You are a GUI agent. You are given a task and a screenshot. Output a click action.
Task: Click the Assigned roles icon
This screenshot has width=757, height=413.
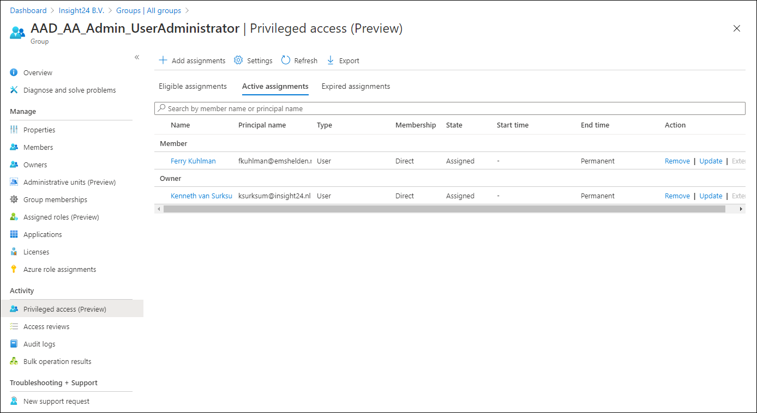click(14, 217)
